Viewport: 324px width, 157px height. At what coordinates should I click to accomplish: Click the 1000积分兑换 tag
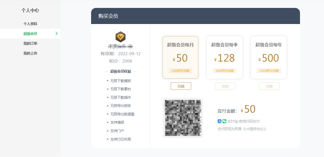tap(180, 71)
